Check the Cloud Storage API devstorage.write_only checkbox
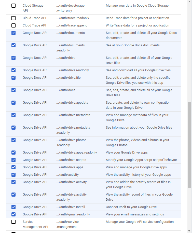This screenshot has width=192, height=233. [x=13, y=6]
